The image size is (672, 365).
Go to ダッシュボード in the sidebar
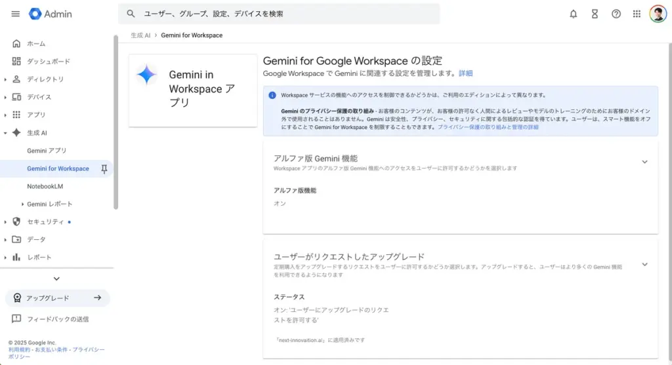tap(48, 62)
